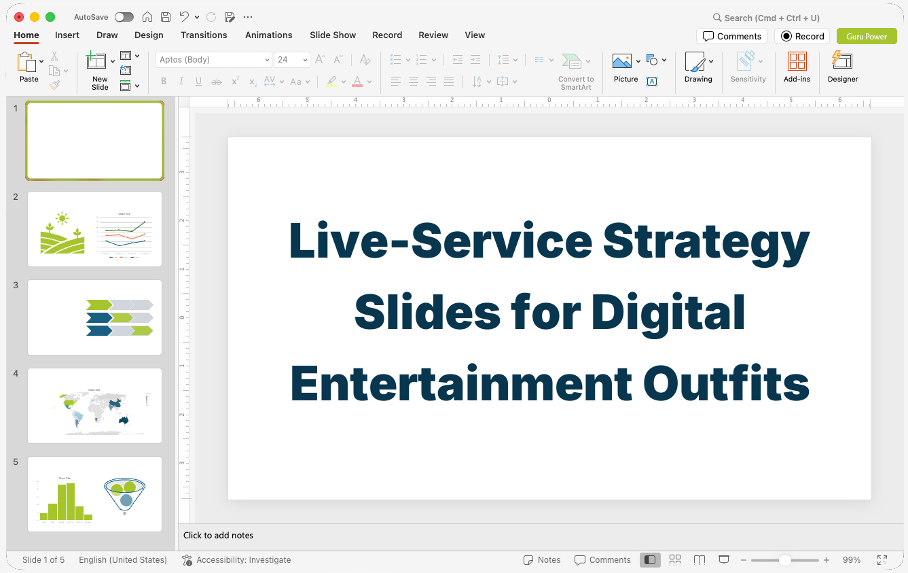Click Increase Indent icon
Viewport: 908px width, 573px height.
475,60
